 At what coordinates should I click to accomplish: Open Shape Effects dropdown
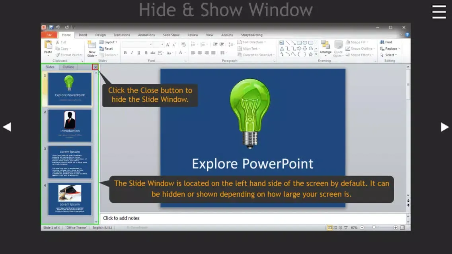360,55
